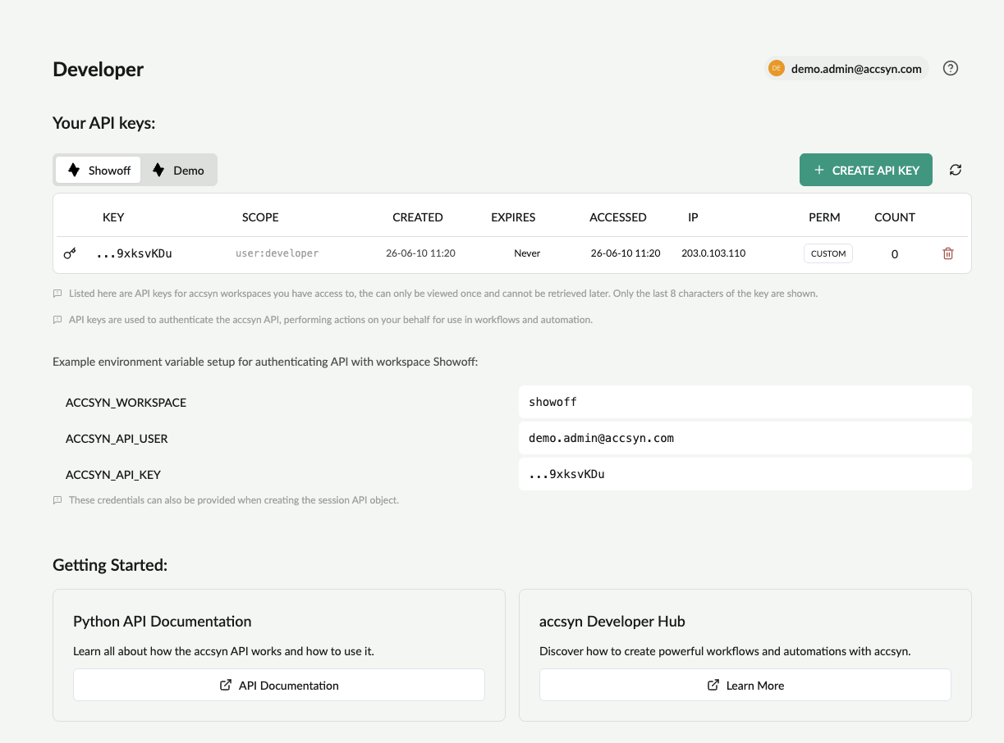Click the COUNT column header
This screenshot has width=1004, height=743.
pyautogui.click(x=895, y=217)
